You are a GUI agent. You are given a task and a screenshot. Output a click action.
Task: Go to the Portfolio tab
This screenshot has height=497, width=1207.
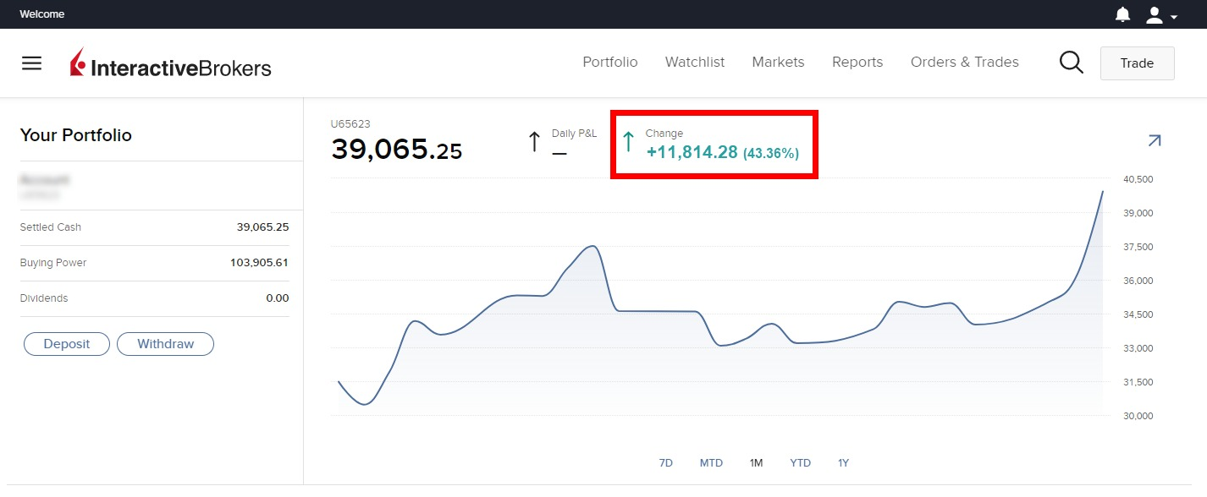(x=609, y=62)
